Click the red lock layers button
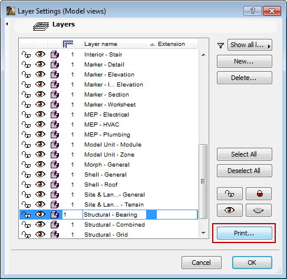287x279 pixels. pyautogui.click(x=259, y=194)
